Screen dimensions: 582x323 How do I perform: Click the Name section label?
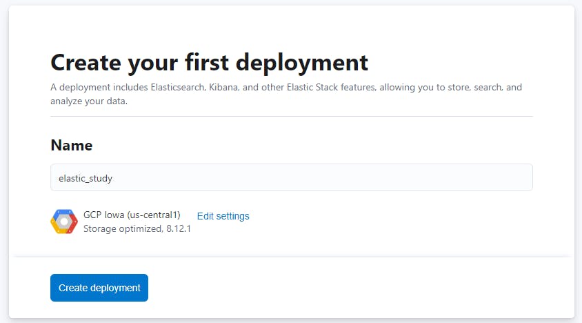[x=71, y=146]
